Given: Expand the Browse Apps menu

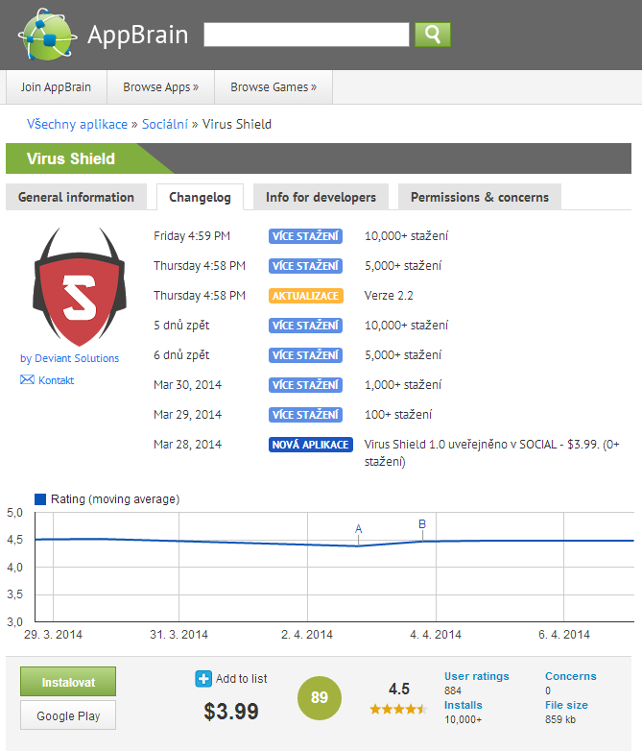Looking at the screenshot, I should [x=161, y=87].
